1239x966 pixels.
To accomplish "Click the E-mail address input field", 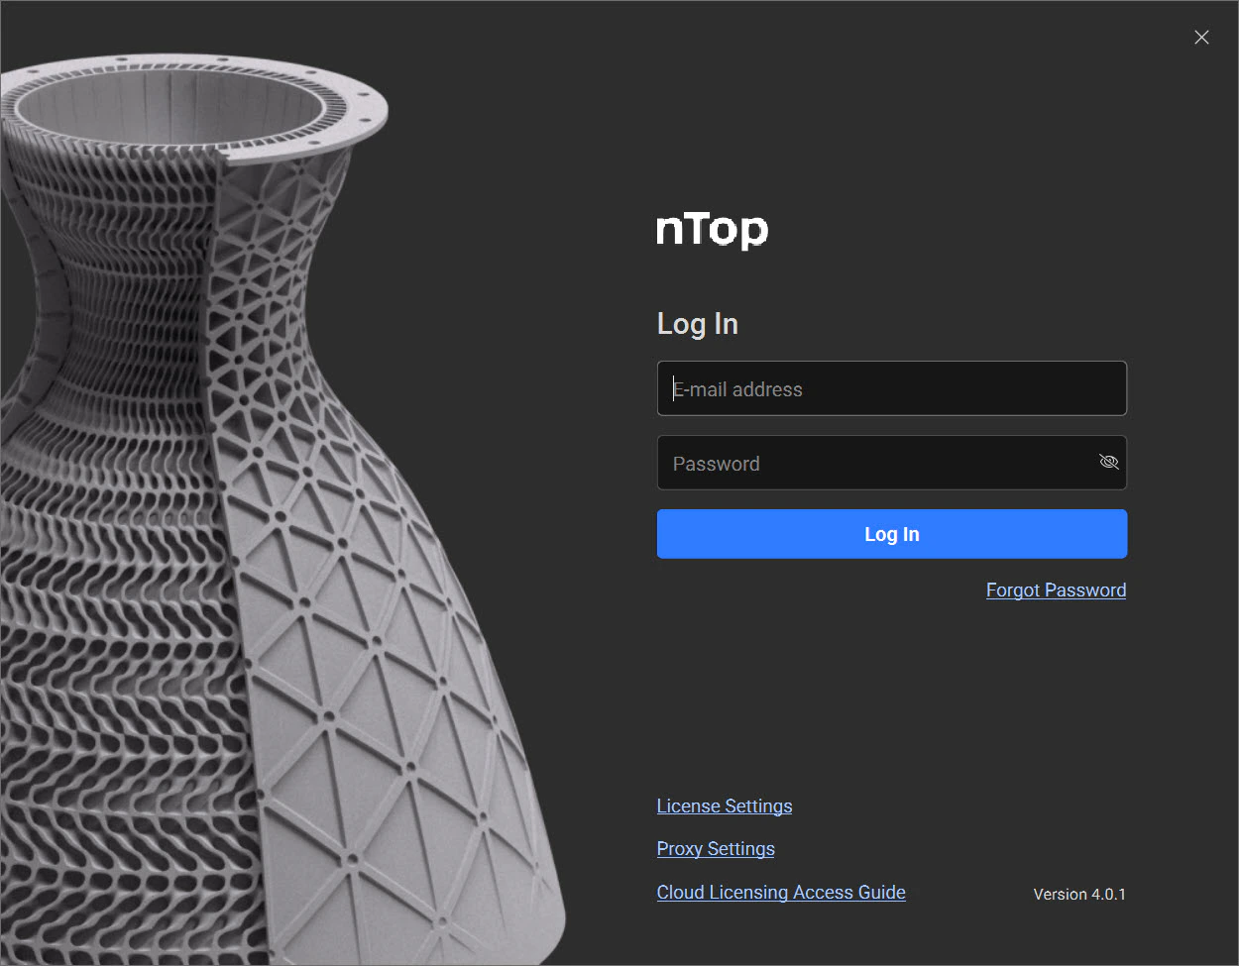I will pos(891,388).
